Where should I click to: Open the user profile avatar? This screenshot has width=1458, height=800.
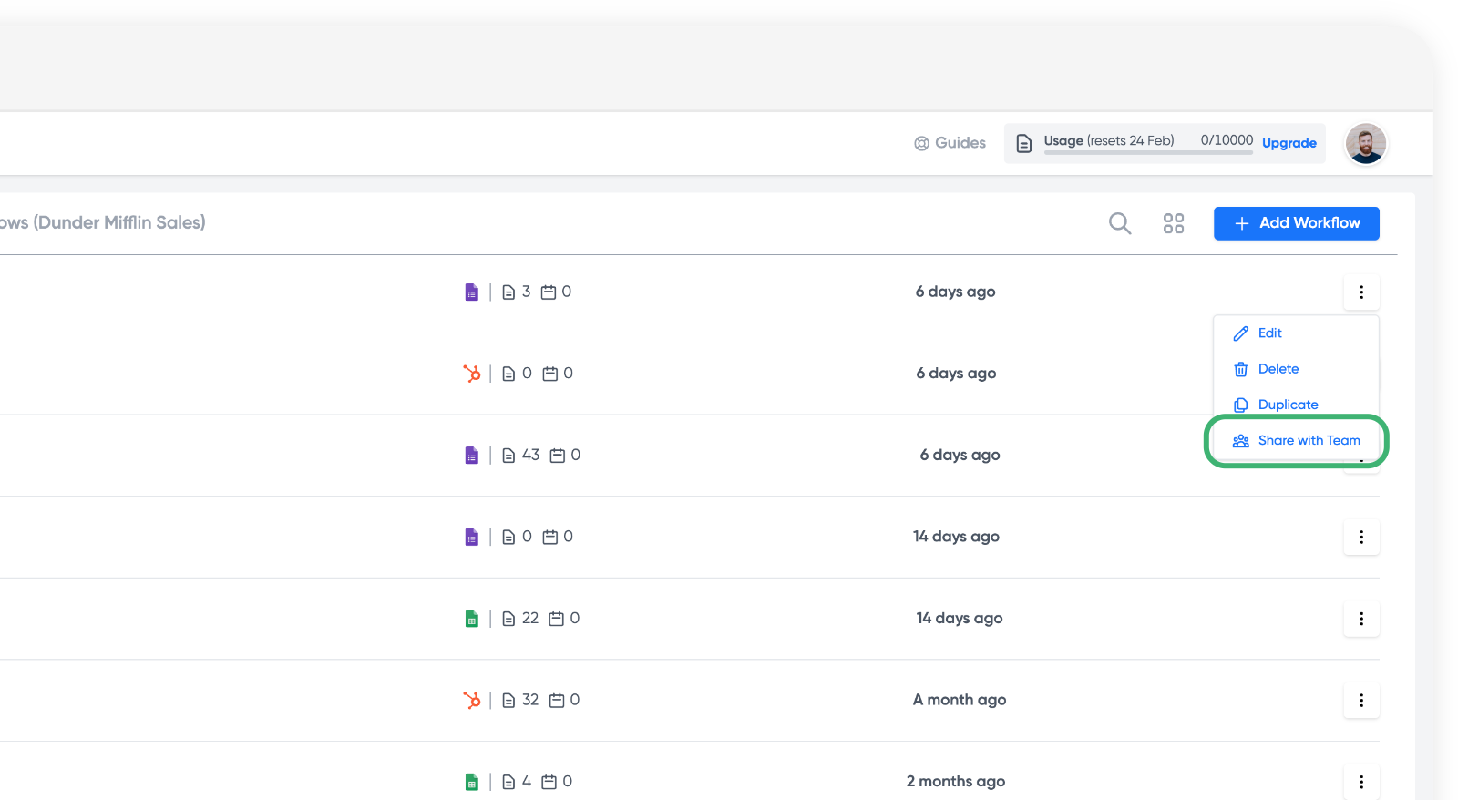tap(1365, 143)
